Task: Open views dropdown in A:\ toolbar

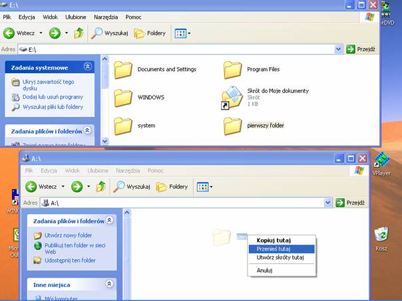Action: tap(203, 187)
